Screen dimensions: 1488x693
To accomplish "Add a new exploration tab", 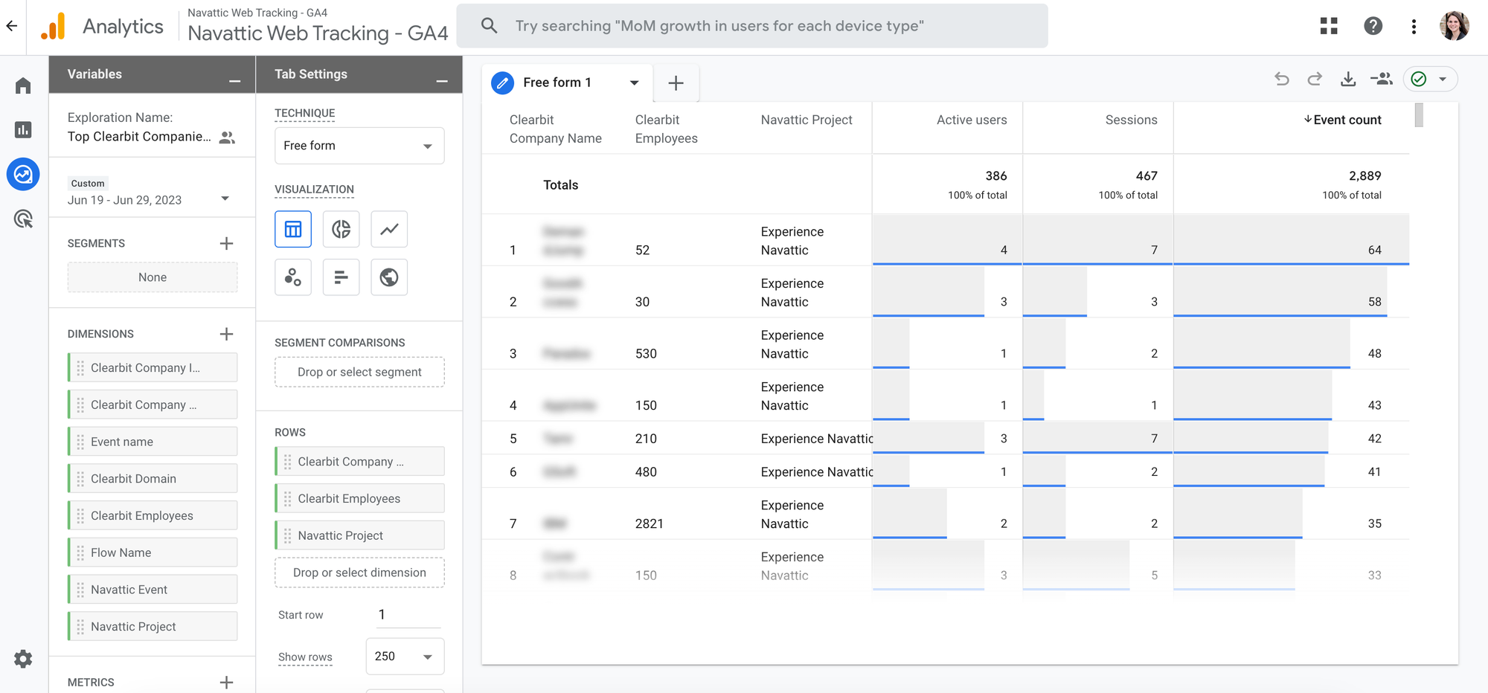I will point(676,83).
